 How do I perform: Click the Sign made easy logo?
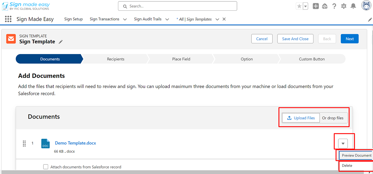[x=26, y=6]
